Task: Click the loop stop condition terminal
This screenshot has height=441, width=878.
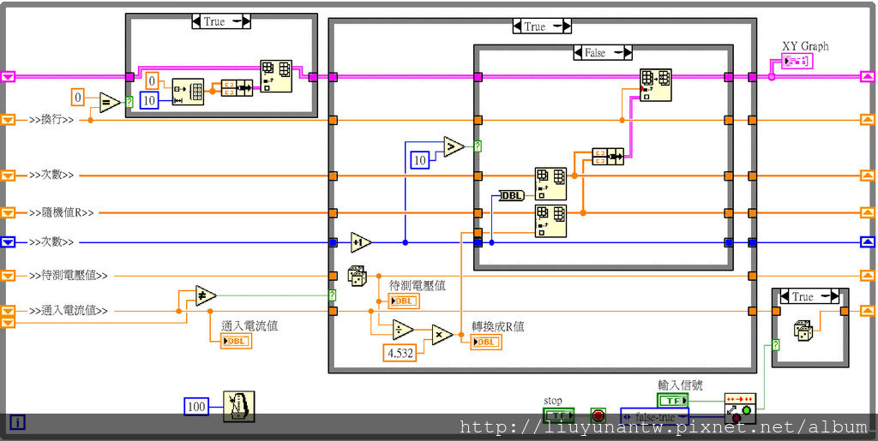Action: tap(598, 416)
